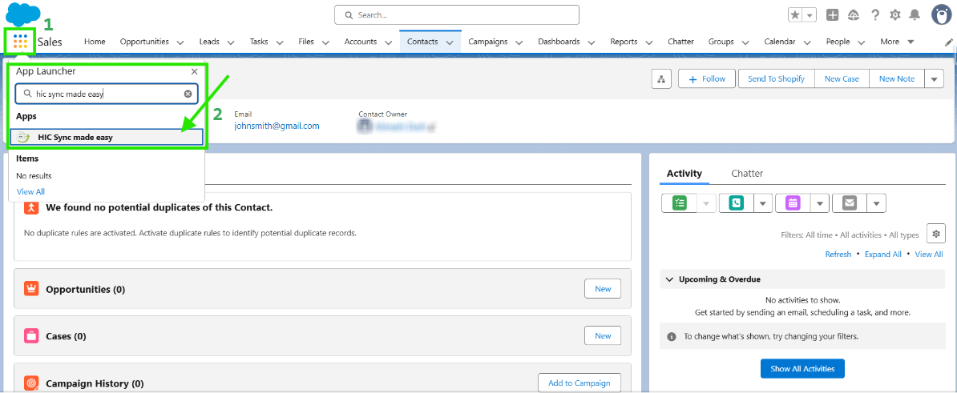Click the Refresh activity link

pyautogui.click(x=838, y=254)
